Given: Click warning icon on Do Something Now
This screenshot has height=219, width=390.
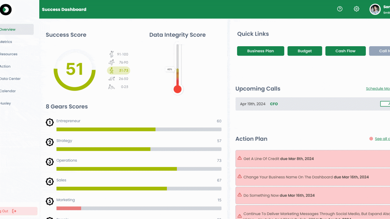Looking at the screenshot, I should (x=239, y=195).
